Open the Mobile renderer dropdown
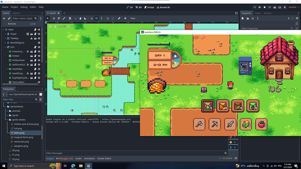 [x=294, y=7]
